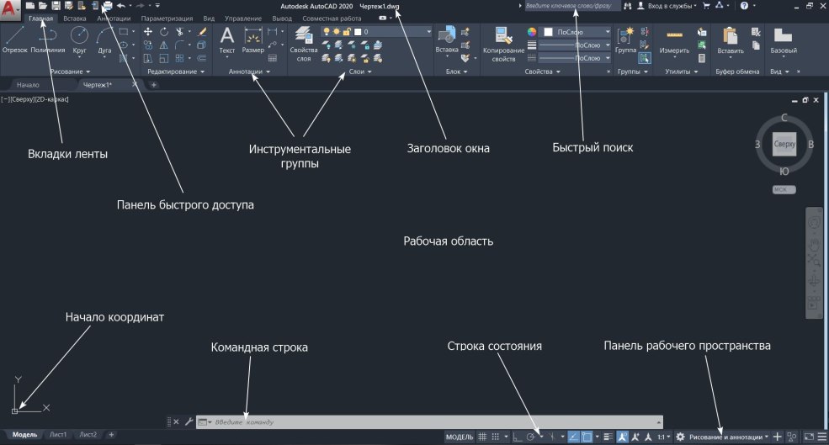829x445 pixels.
Task: Click the Copy tool in Редактирование
Action: pos(148,45)
